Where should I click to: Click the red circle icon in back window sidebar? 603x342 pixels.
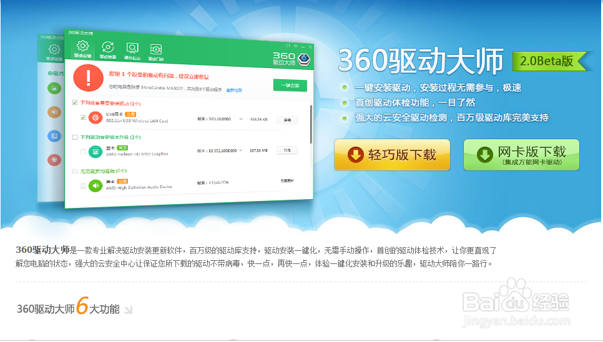(x=54, y=160)
